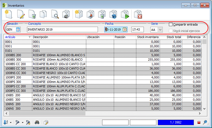Screen dimensions: 212x128
Task: Delete document using the recycle bin page icon
Action: tap(32, 14)
